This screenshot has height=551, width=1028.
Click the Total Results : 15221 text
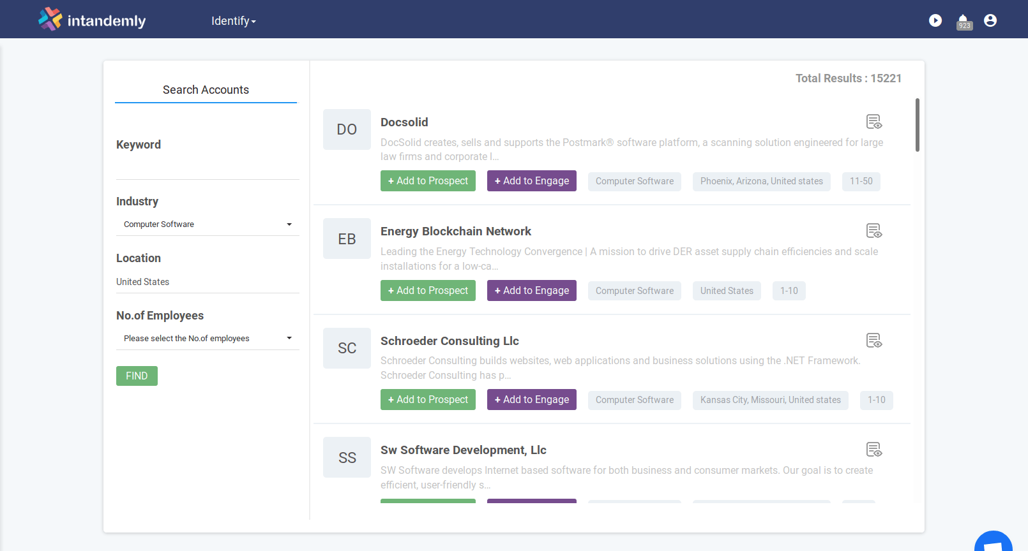tap(849, 78)
